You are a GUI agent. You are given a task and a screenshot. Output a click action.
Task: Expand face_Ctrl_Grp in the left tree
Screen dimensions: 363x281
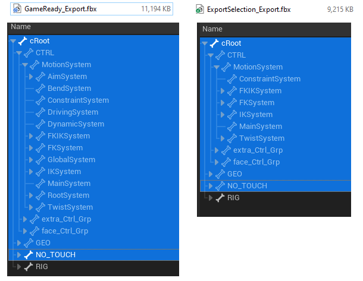[25, 231]
